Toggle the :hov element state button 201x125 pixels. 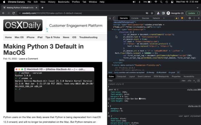(183, 81)
